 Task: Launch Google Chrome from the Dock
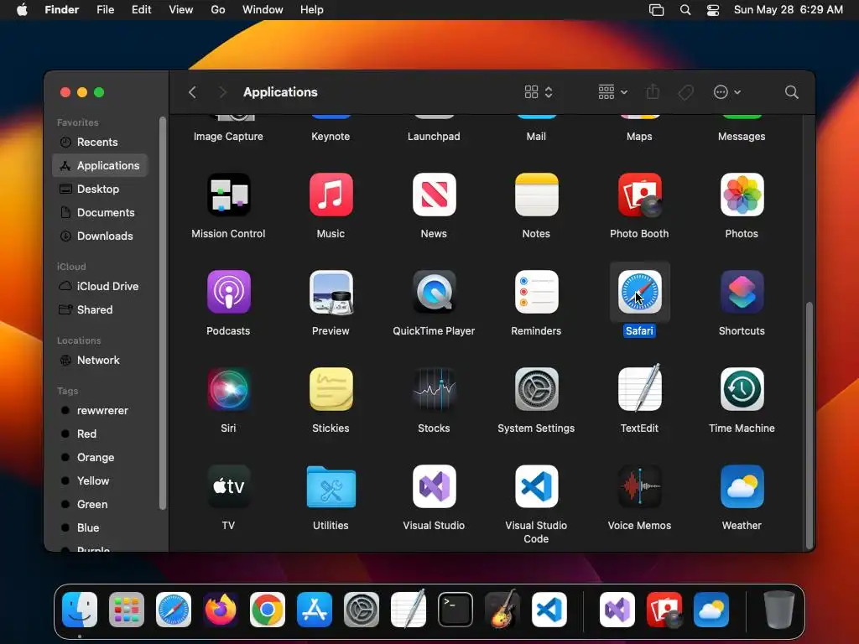pos(268,610)
